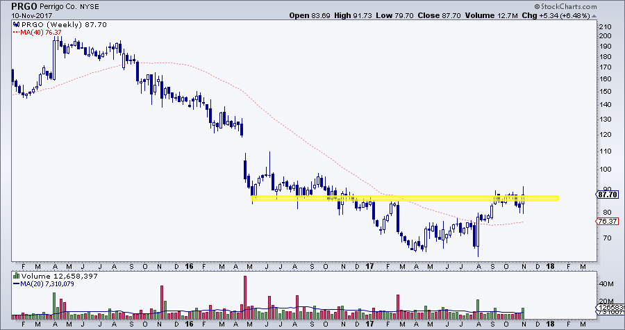Click the boxed 87.70 price tag on axis

[608, 195]
